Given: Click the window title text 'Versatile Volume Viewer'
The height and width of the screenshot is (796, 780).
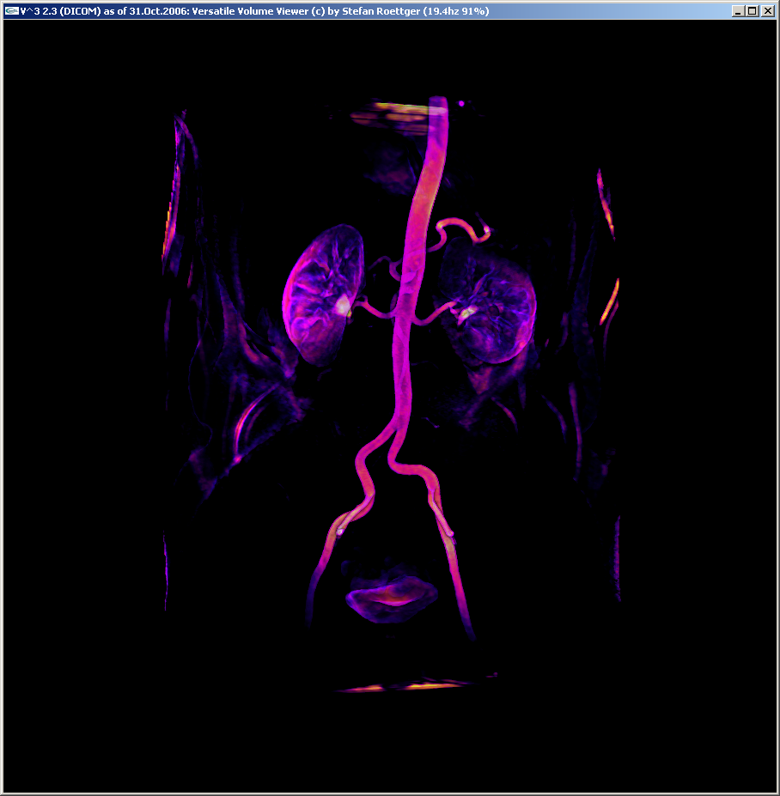Looking at the screenshot, I should click(x=250, y=10).
